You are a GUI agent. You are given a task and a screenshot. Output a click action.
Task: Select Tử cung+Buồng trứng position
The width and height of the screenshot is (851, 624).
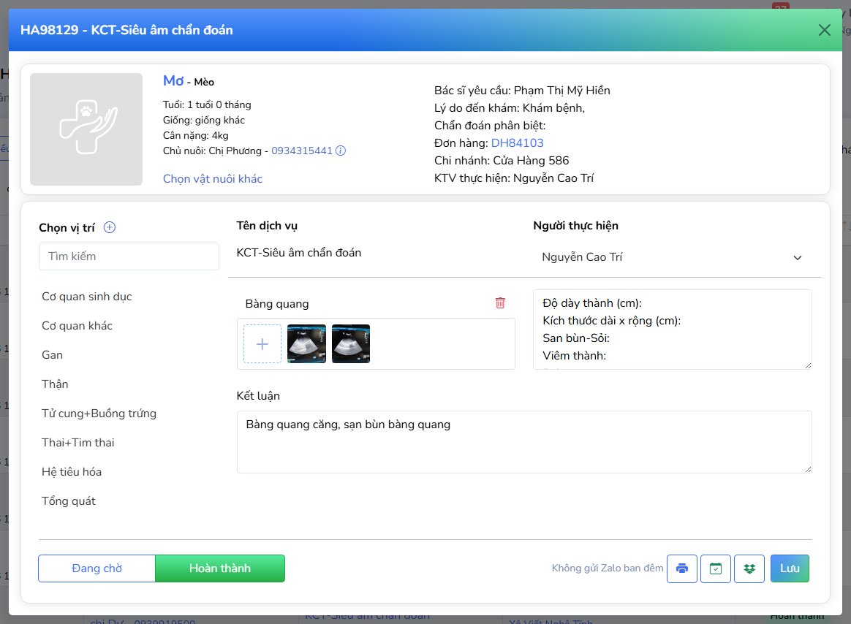pyautogui.click(x=99, y=414)
